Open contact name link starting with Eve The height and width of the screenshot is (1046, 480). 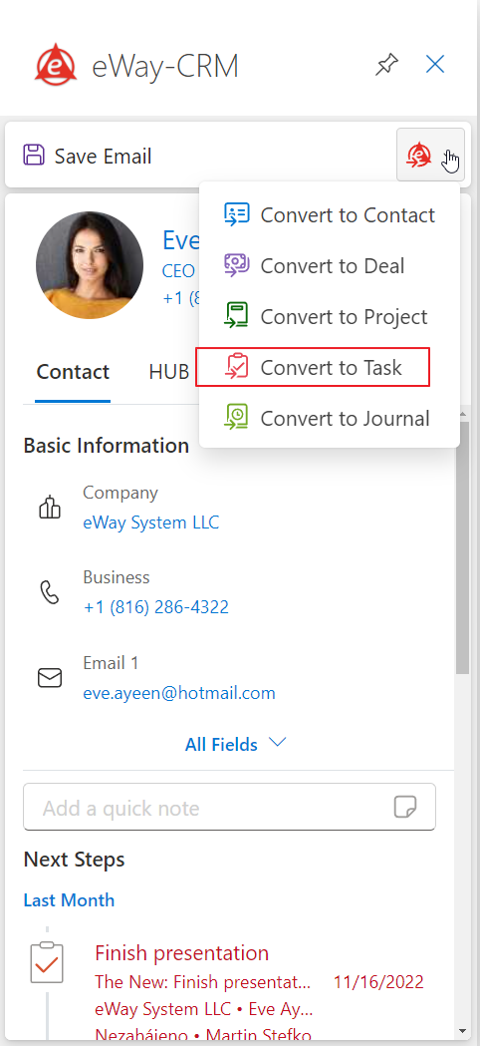pos(180,239)
